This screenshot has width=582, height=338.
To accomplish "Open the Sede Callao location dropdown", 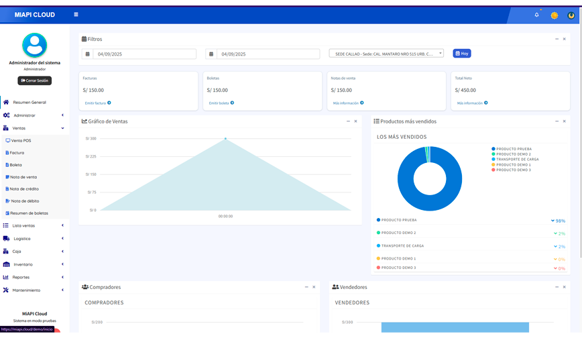I will click(386, 54).
